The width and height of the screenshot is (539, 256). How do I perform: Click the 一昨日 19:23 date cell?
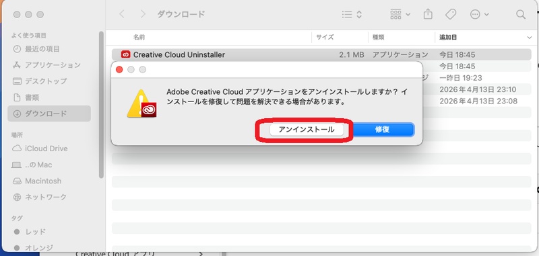461,78
